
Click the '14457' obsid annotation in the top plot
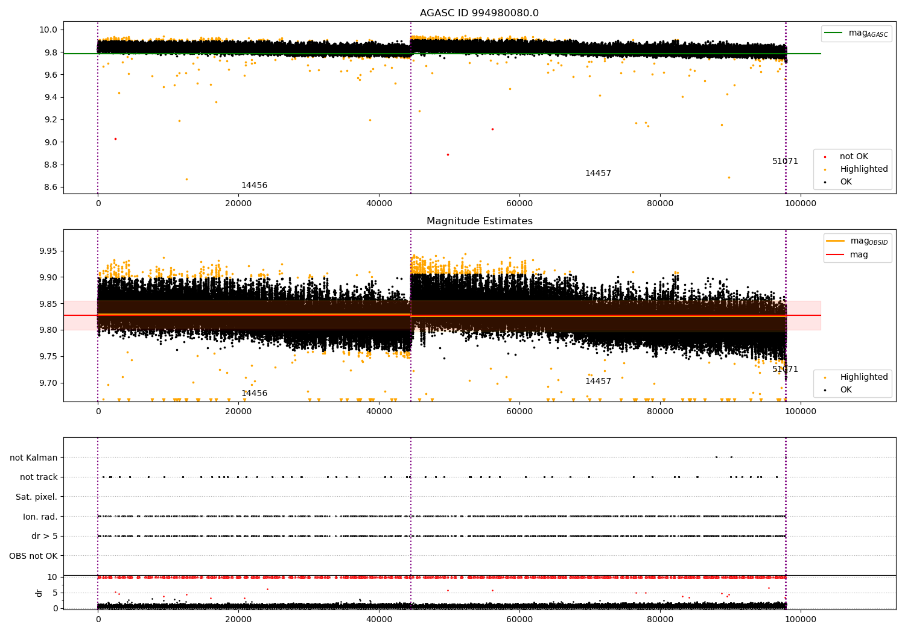tap(598, 174)
